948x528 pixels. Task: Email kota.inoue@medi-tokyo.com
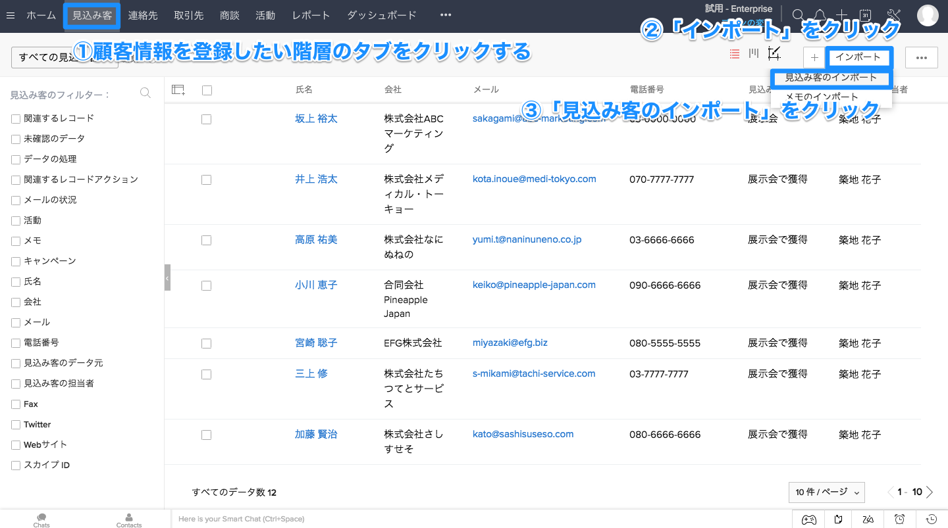click(x=535, y=179)
